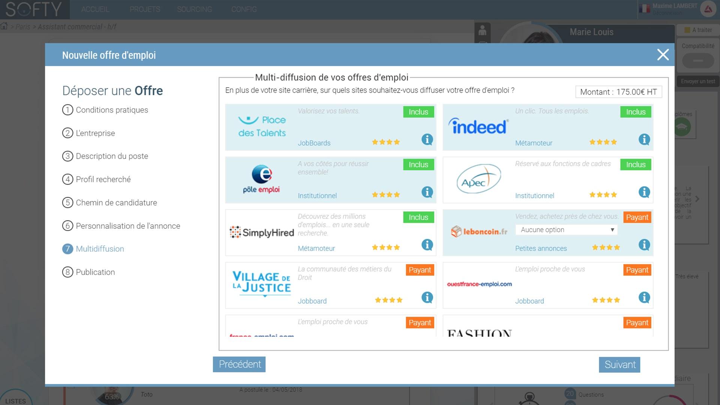Click right chevron in background panel
Viewport: 720px width, 405px height.
[x=697, y=199]
